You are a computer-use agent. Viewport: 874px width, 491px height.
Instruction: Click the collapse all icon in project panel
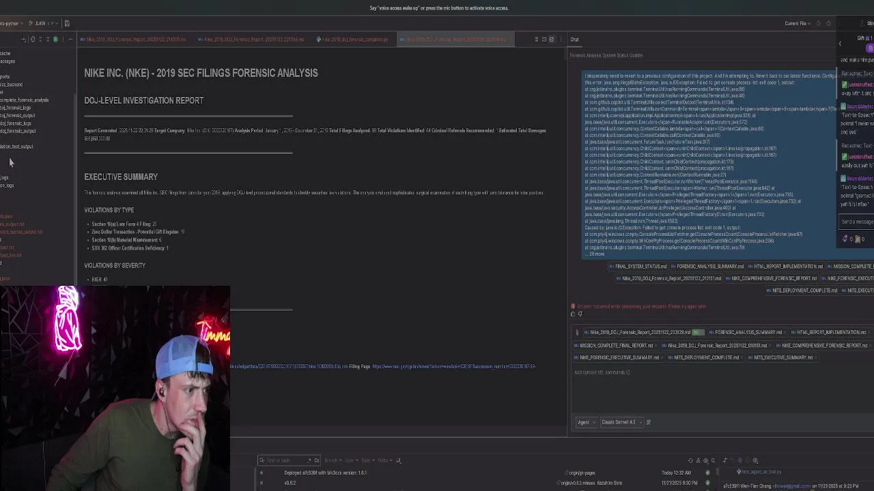(47, 40)
